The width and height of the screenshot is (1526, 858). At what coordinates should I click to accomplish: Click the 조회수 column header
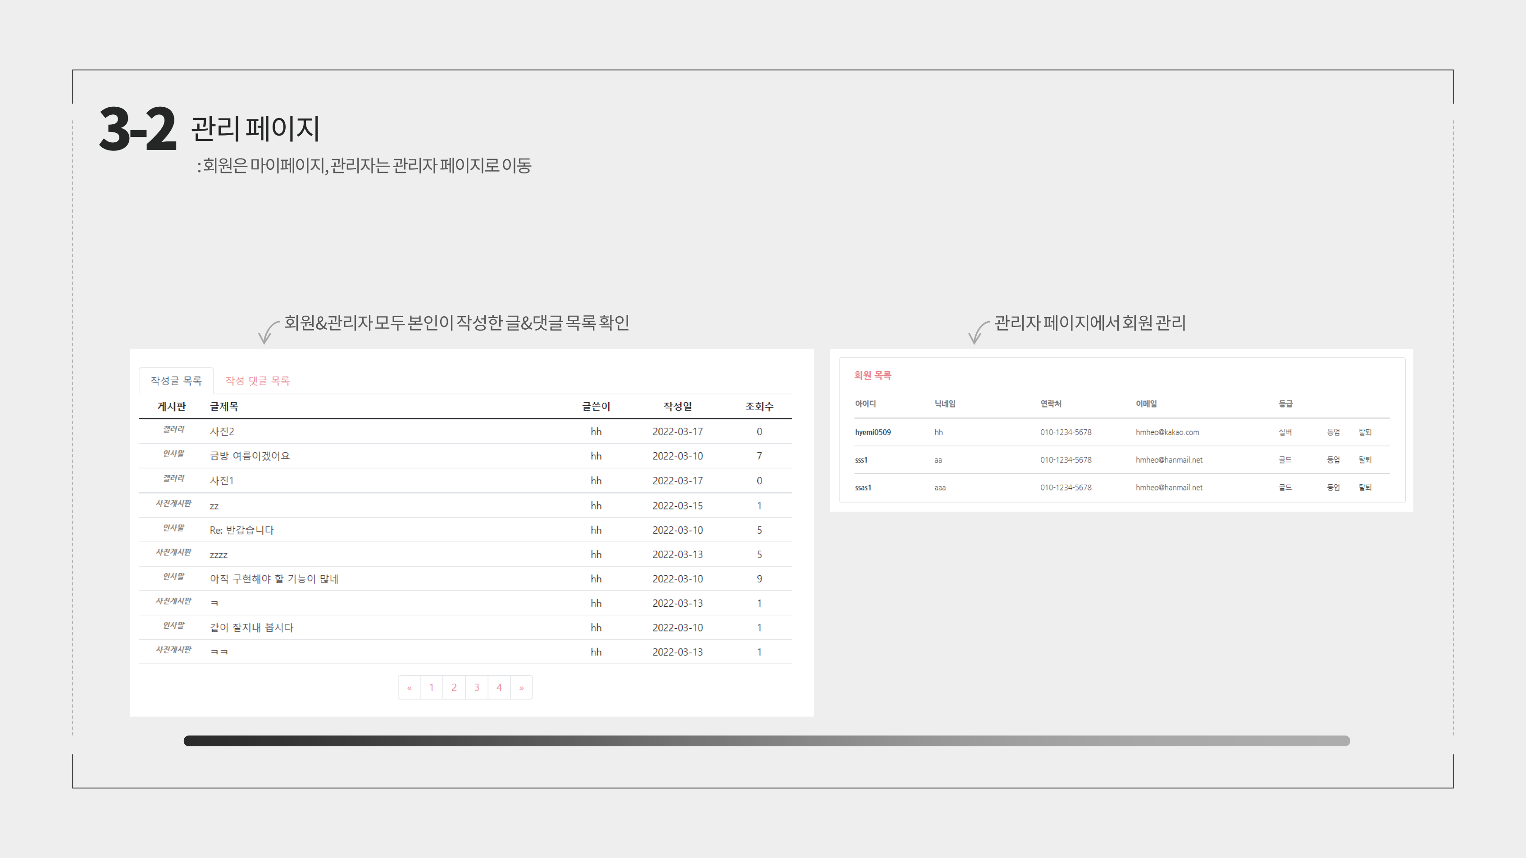coord(759,406)
